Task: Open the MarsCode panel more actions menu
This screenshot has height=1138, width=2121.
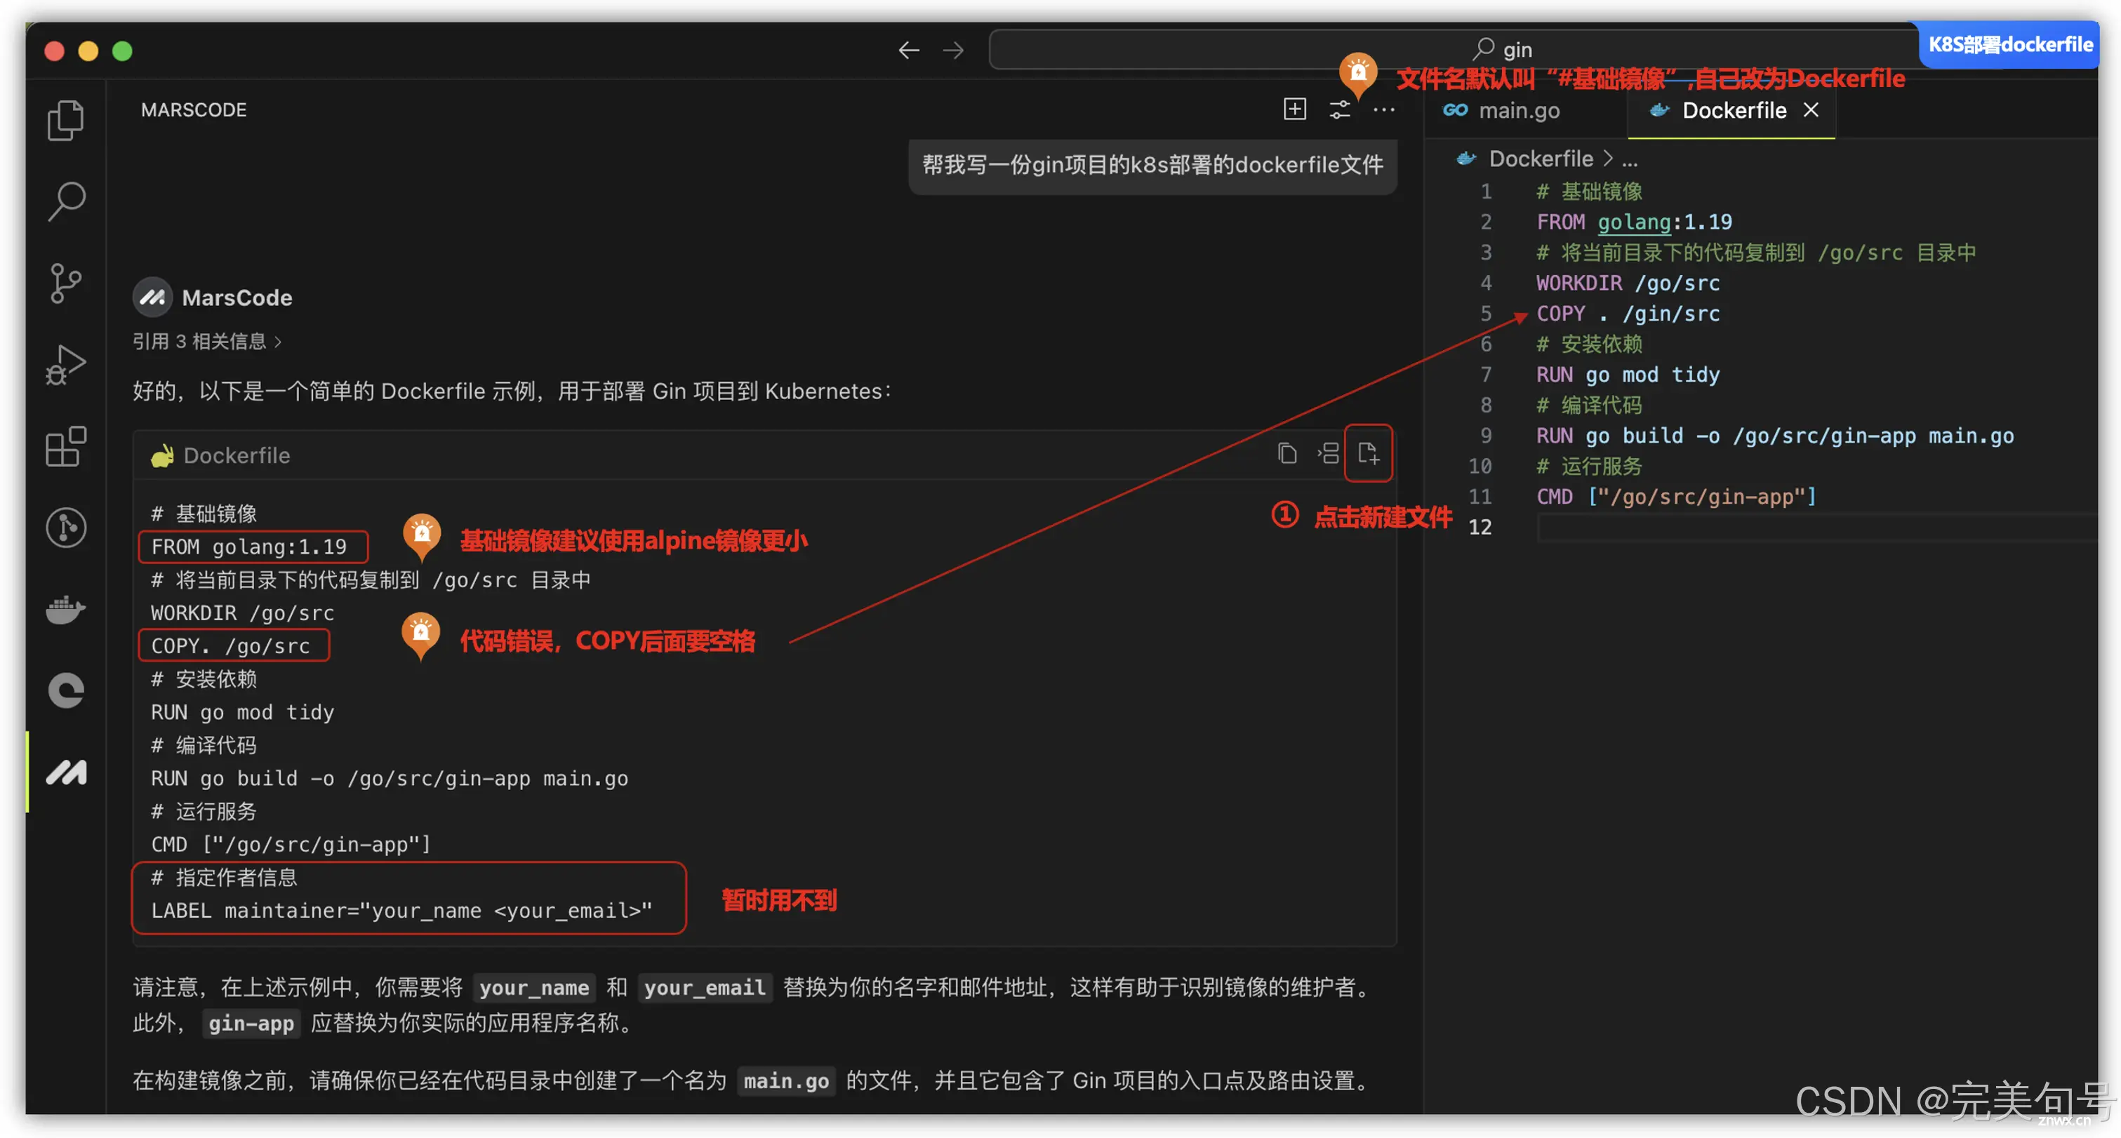Action: (x=1384, y=109)
